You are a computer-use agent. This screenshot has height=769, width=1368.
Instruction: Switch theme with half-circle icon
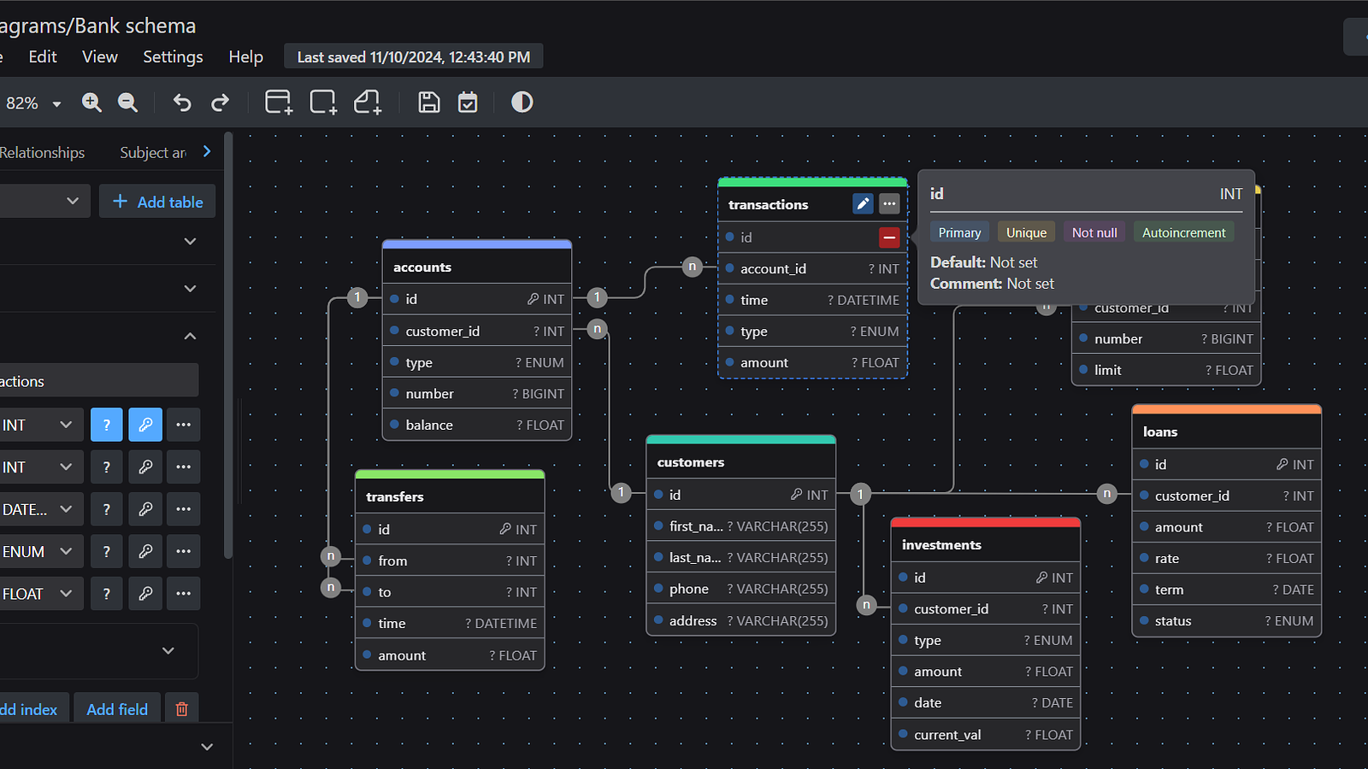(x=522, y=103)
